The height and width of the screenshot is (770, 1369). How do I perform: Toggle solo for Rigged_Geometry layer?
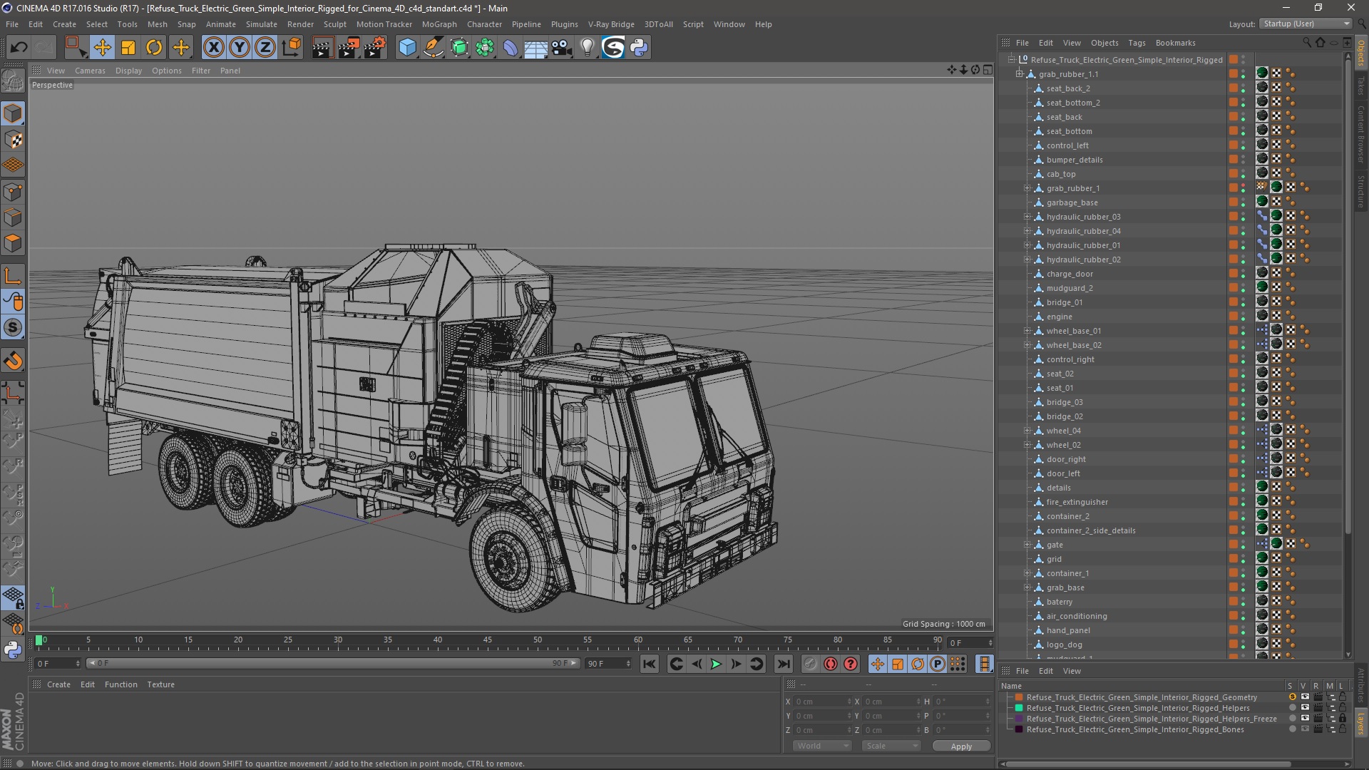(x=1292, y=697)
